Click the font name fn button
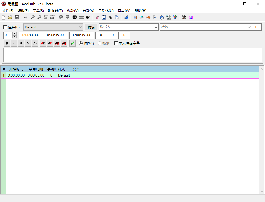265x202 pixels. (x=35, y=43)
